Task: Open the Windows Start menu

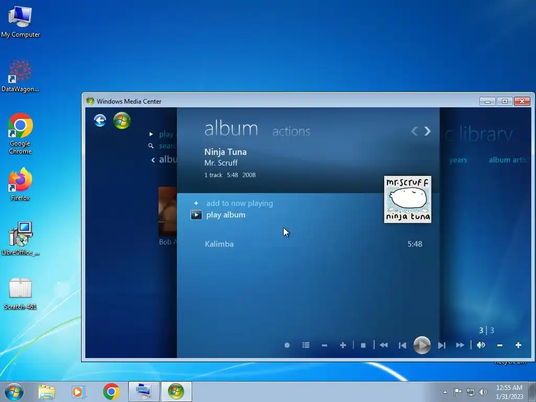Action: 14,392
